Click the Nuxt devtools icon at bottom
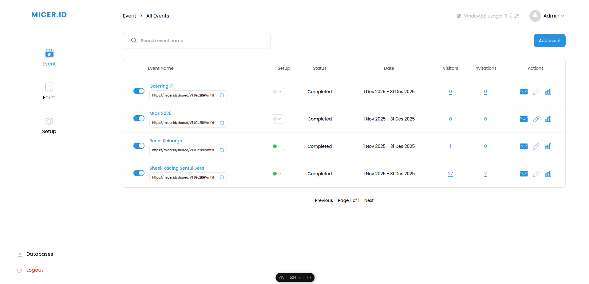 281,278
